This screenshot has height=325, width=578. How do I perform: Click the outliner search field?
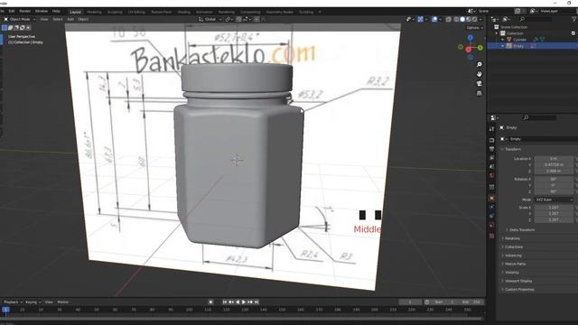[536, 19]
